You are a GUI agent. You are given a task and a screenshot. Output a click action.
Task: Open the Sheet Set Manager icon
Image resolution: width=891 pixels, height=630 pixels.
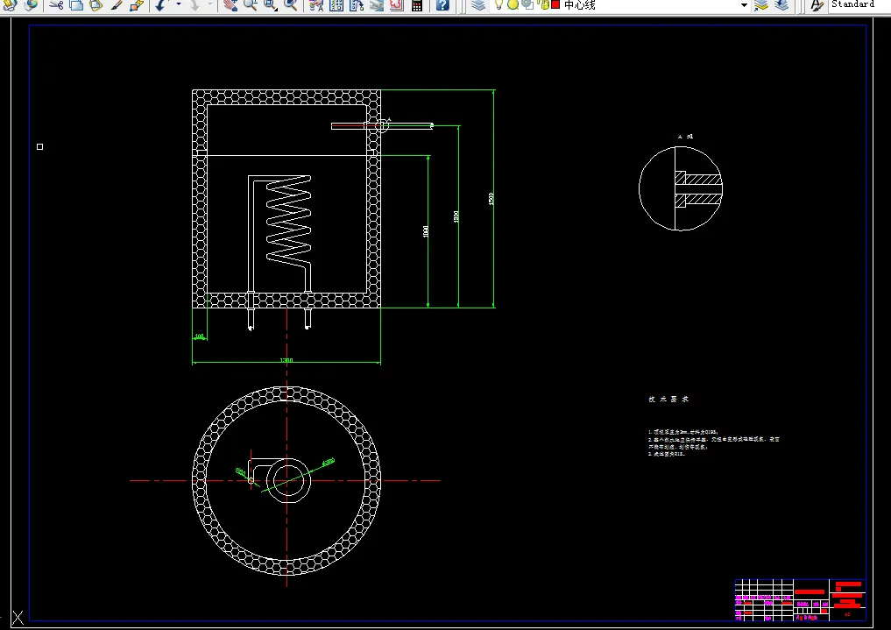(x=376, y=4)
